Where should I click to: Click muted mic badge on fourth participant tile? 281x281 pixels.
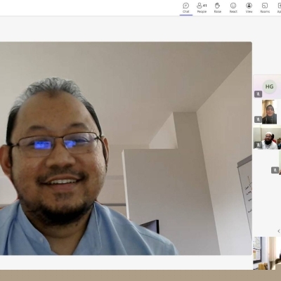(x=275, y=170)
